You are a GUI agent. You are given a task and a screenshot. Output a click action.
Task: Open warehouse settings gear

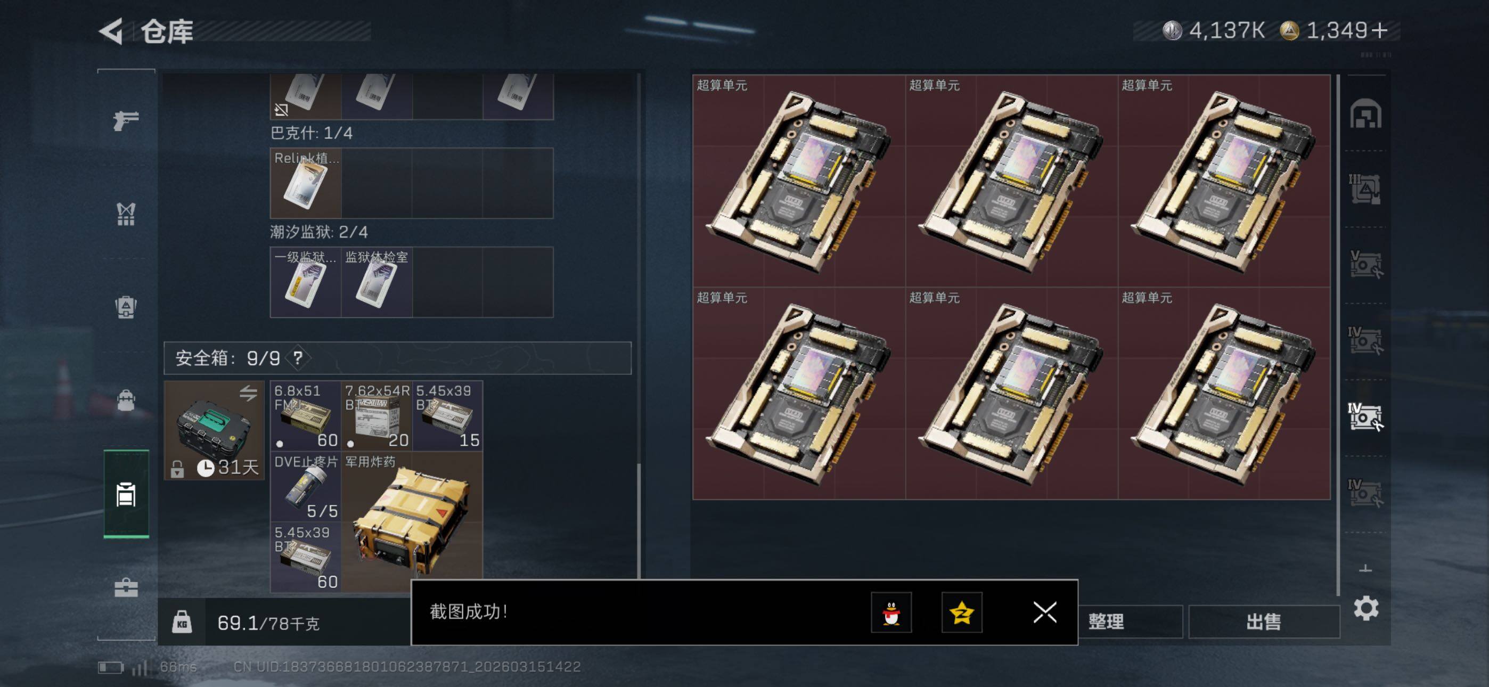coord(1366,608)
